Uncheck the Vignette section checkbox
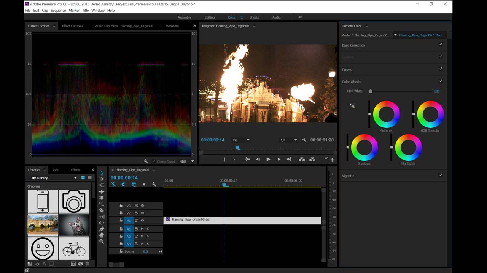Viewport: 487px width, 273px height. coord(441,175)
